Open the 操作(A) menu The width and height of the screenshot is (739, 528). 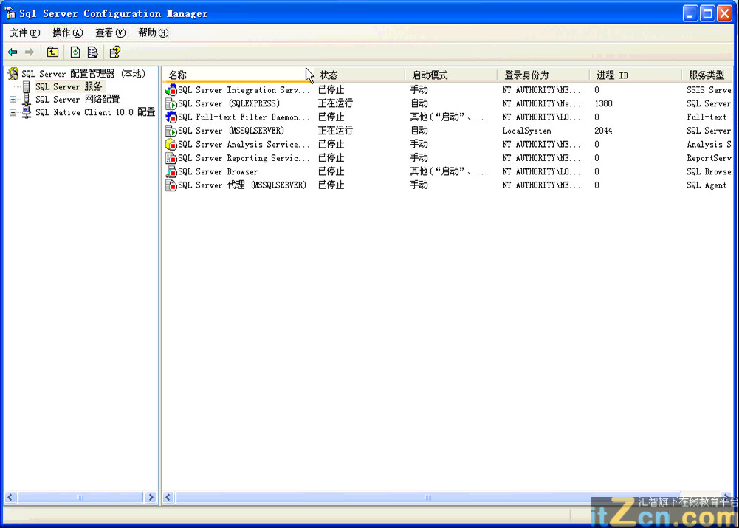coord(68,32)
